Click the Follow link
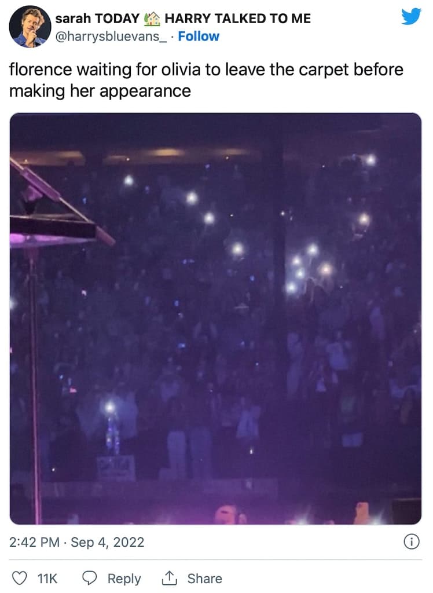433x593 pixels. point(199,36)
